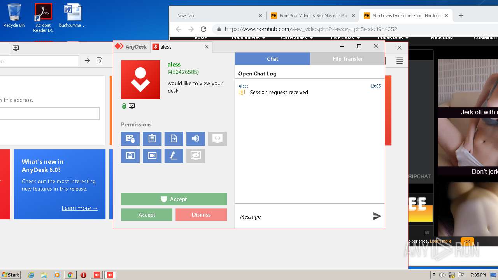Click the connect arrow in AnyDesk main window
Viewport: 498px width, 280px height.
coord(87,61)
